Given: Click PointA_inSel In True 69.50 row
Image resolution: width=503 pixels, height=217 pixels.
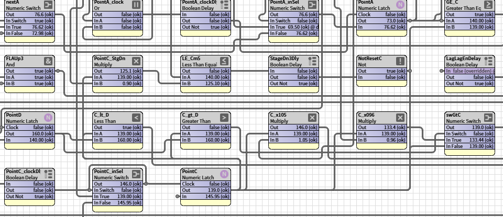Looking at the screenshot, I should pyautogui.click(x=293, y=27).
